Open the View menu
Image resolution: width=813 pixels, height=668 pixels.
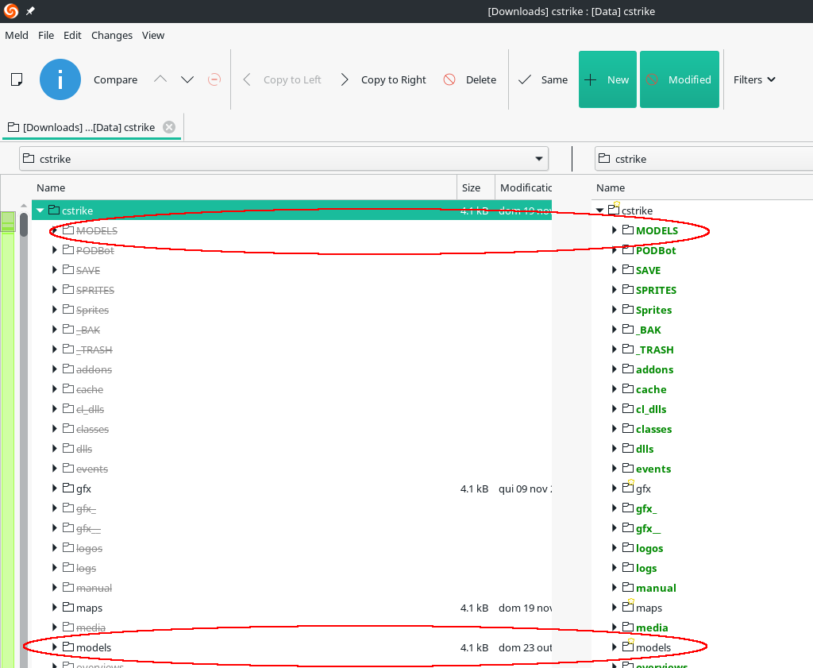pyautogui.click(x=153, y=35)
